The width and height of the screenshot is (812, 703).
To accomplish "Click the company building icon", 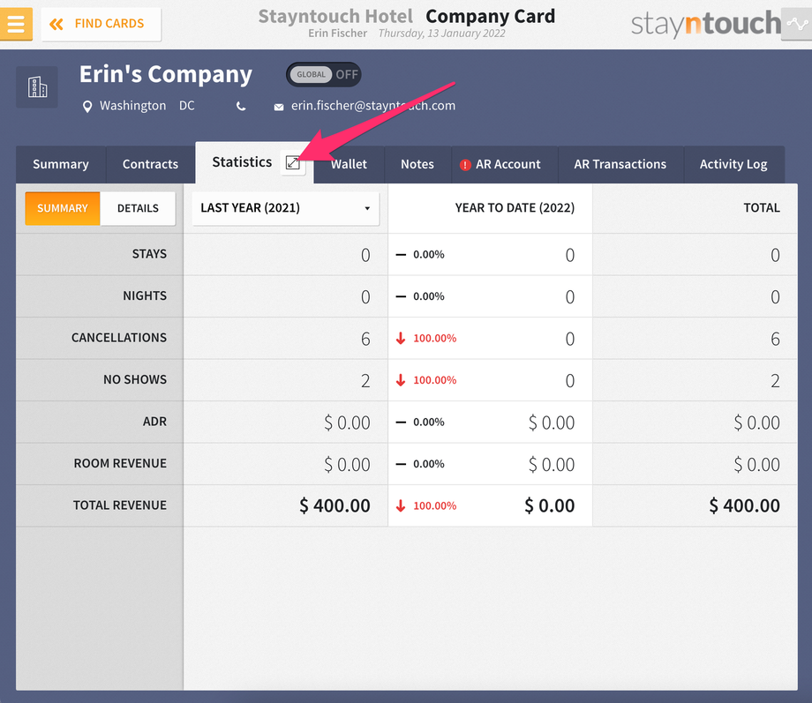I will [x=37, y=87].
